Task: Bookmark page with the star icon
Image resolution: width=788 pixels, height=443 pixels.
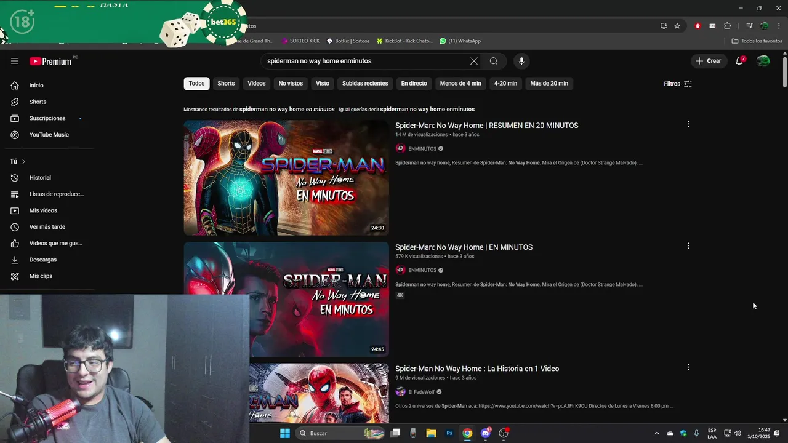Action: (x=677, y=26)
